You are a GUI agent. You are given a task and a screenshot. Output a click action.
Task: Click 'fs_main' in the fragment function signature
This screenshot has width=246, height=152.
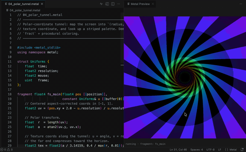54,94
